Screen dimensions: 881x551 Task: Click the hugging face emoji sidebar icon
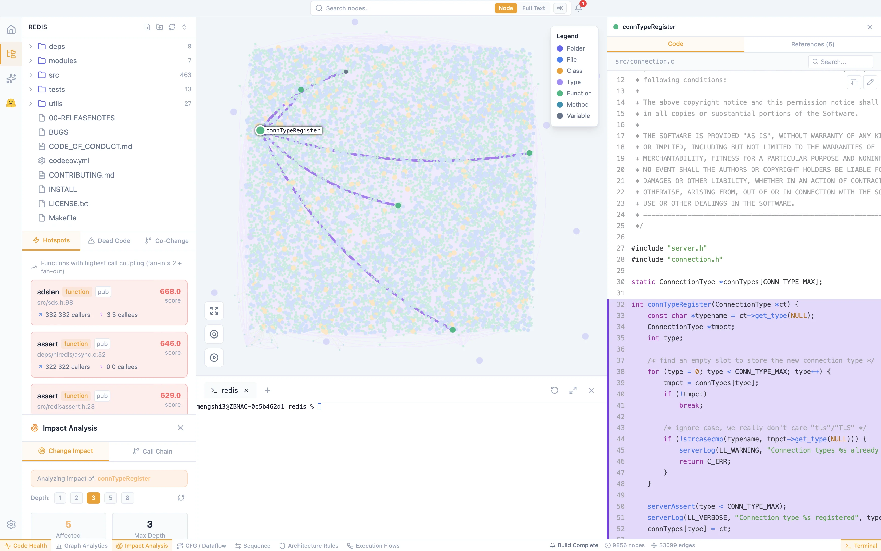[x=11, y=103]
